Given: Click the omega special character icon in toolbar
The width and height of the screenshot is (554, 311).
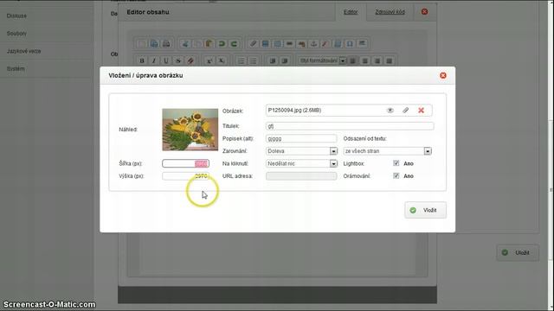Looking at the screenshot, I should [x=350, y=44].
